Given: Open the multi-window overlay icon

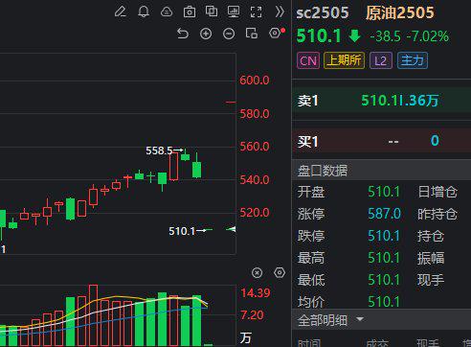Looking at the screenshot, I should pos(212,12).
